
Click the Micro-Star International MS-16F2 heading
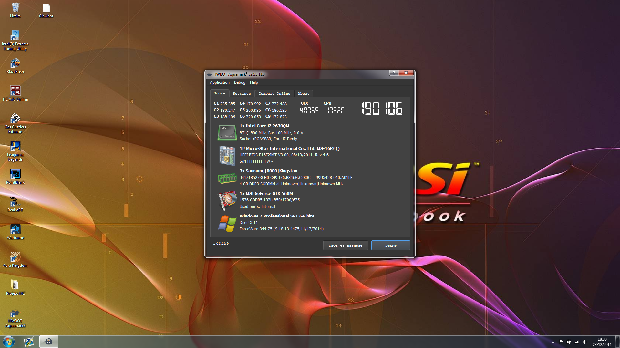pyautogui.click(x=289, y=149)
